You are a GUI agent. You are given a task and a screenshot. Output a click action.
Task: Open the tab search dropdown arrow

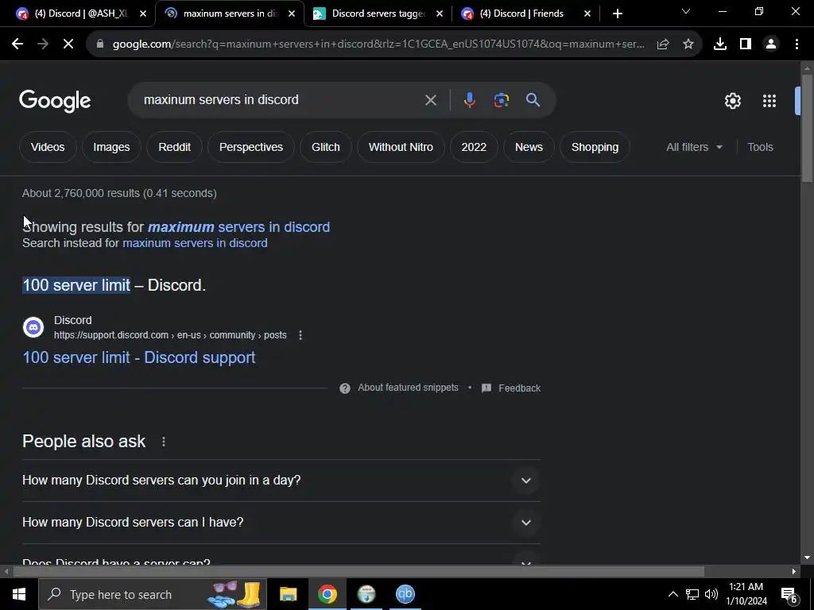pos(686,11)
